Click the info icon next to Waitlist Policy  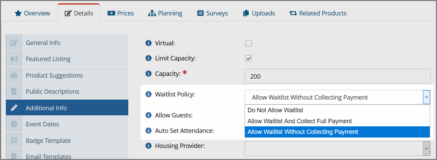[149, 94]
